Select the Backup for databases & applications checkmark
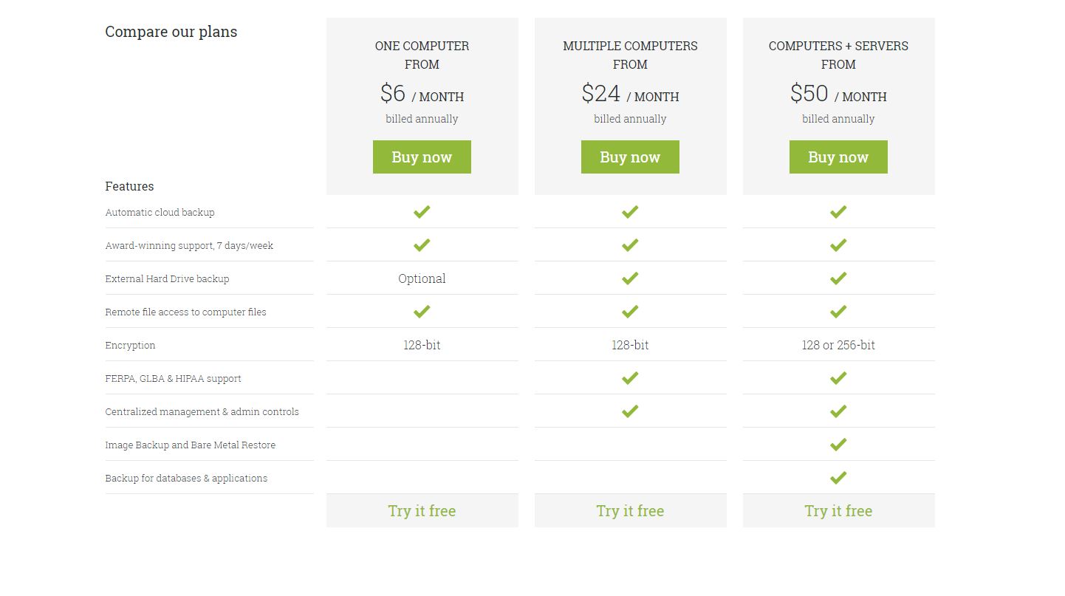 (838, 477)
